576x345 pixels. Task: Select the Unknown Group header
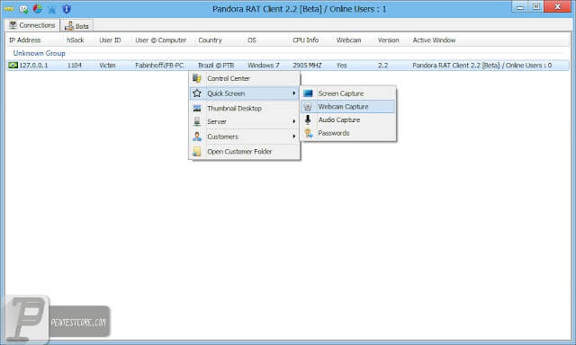click(x=40, y=53)
